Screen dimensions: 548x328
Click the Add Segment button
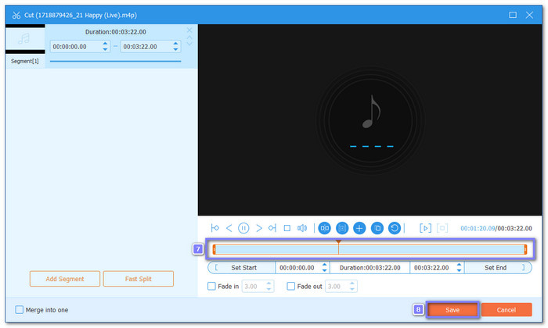point(65,279)
